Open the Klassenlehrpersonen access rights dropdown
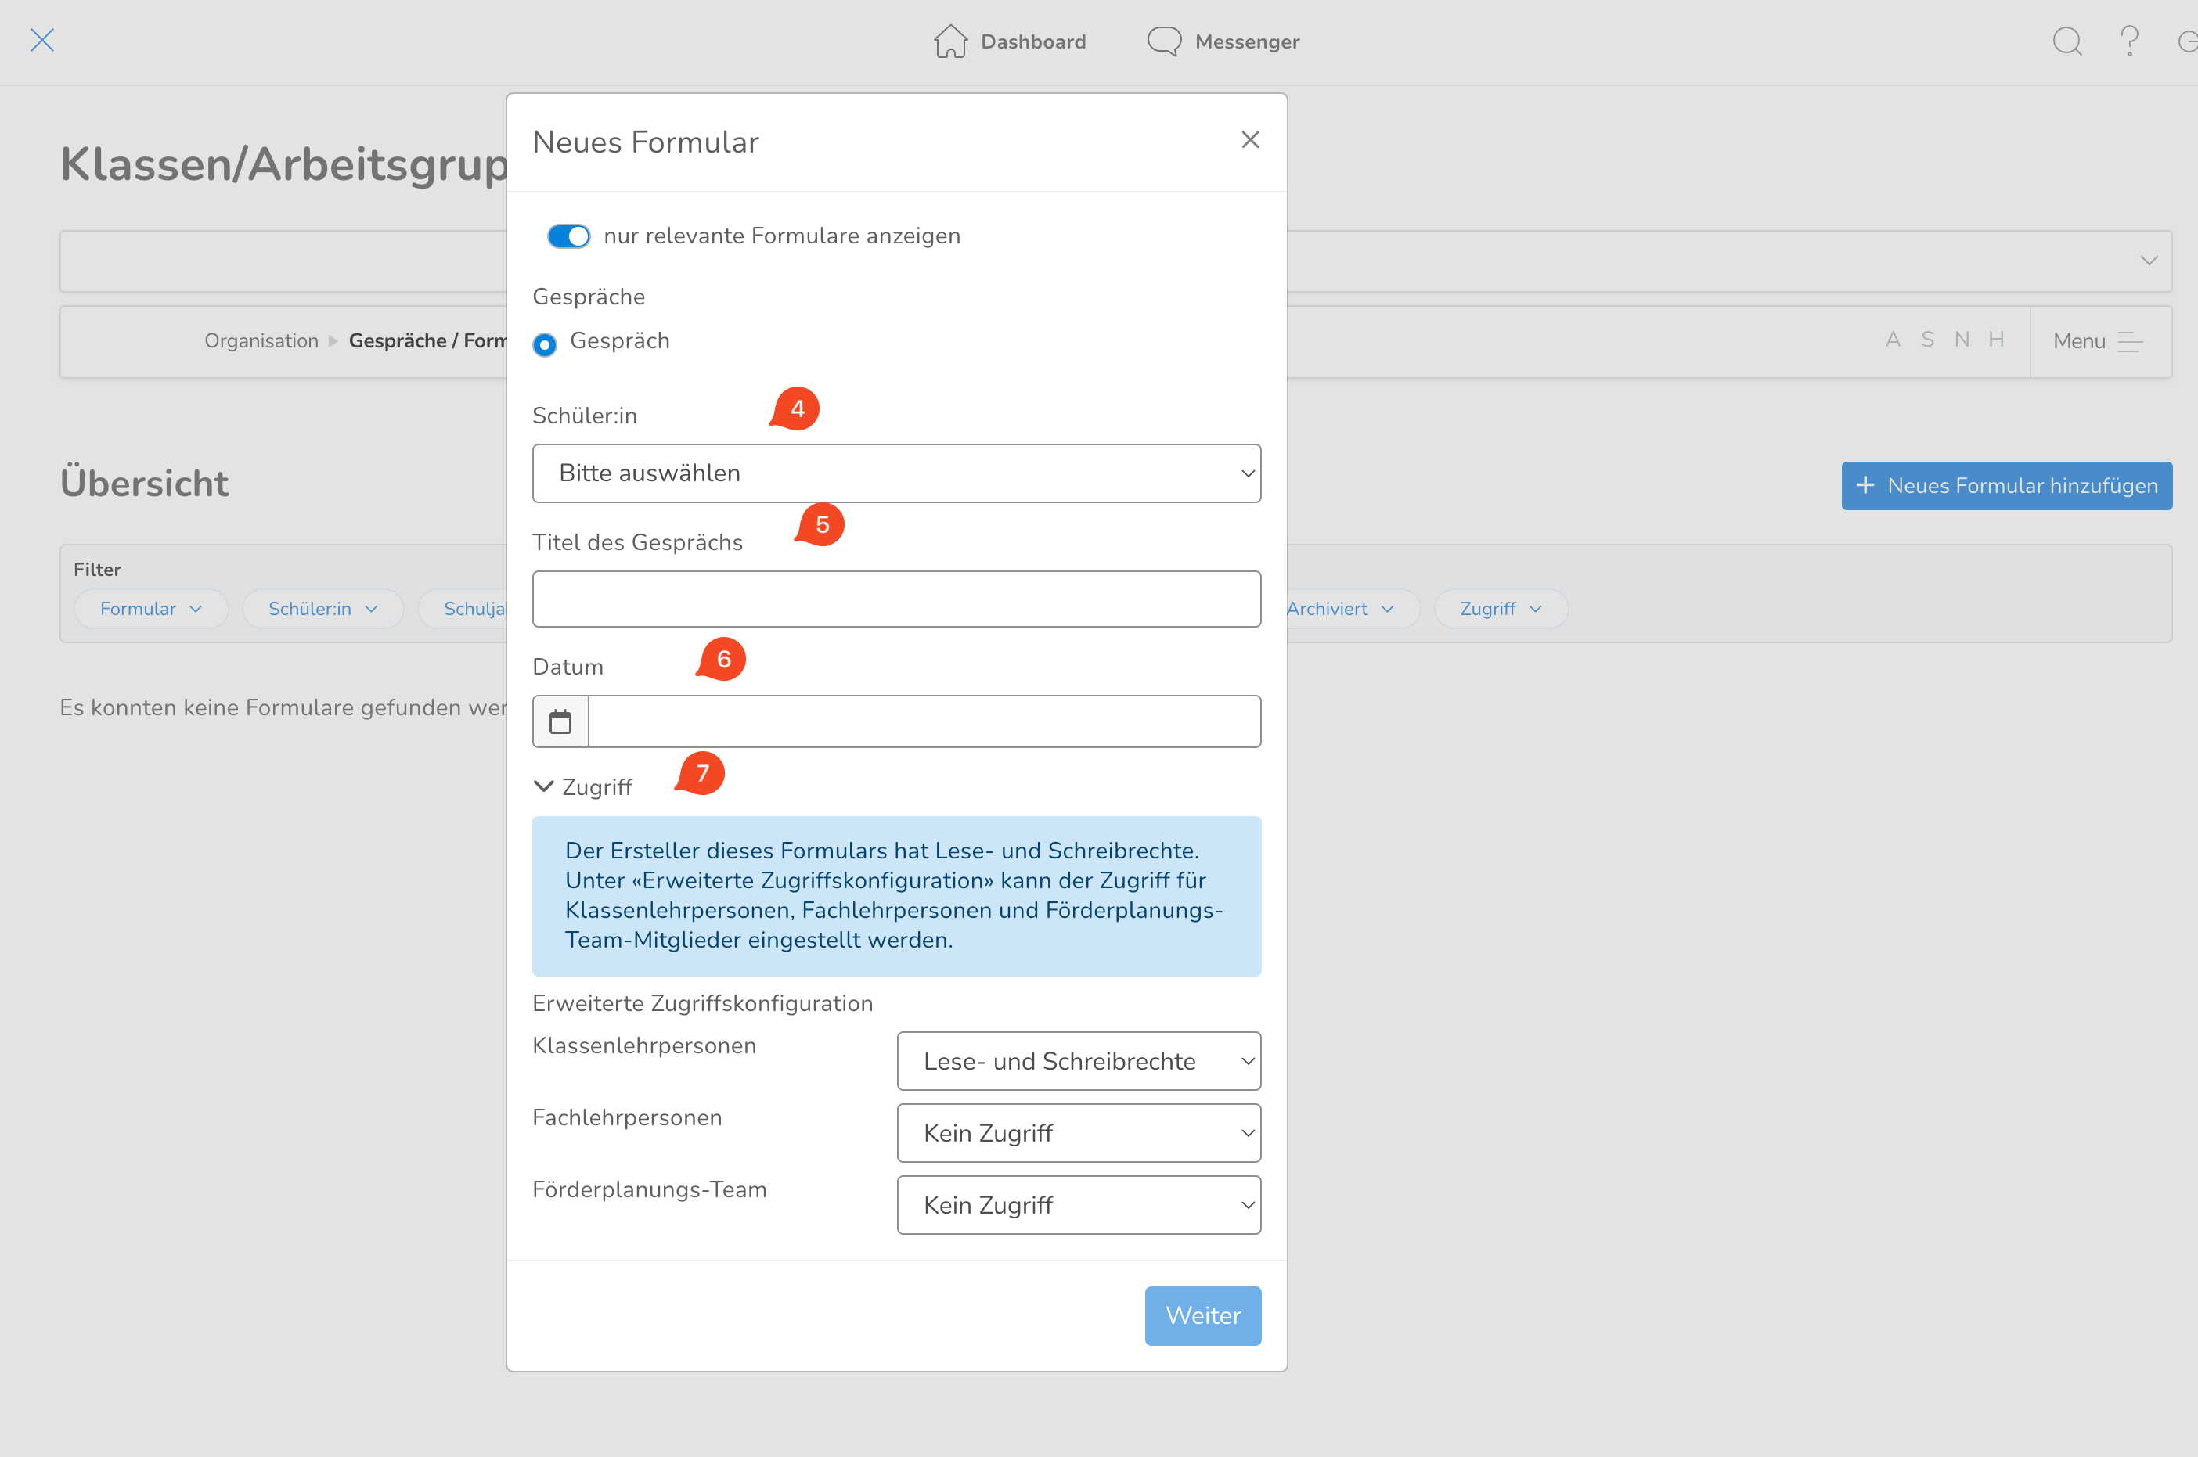2198x1457 pixels. pos(1078,1061)
